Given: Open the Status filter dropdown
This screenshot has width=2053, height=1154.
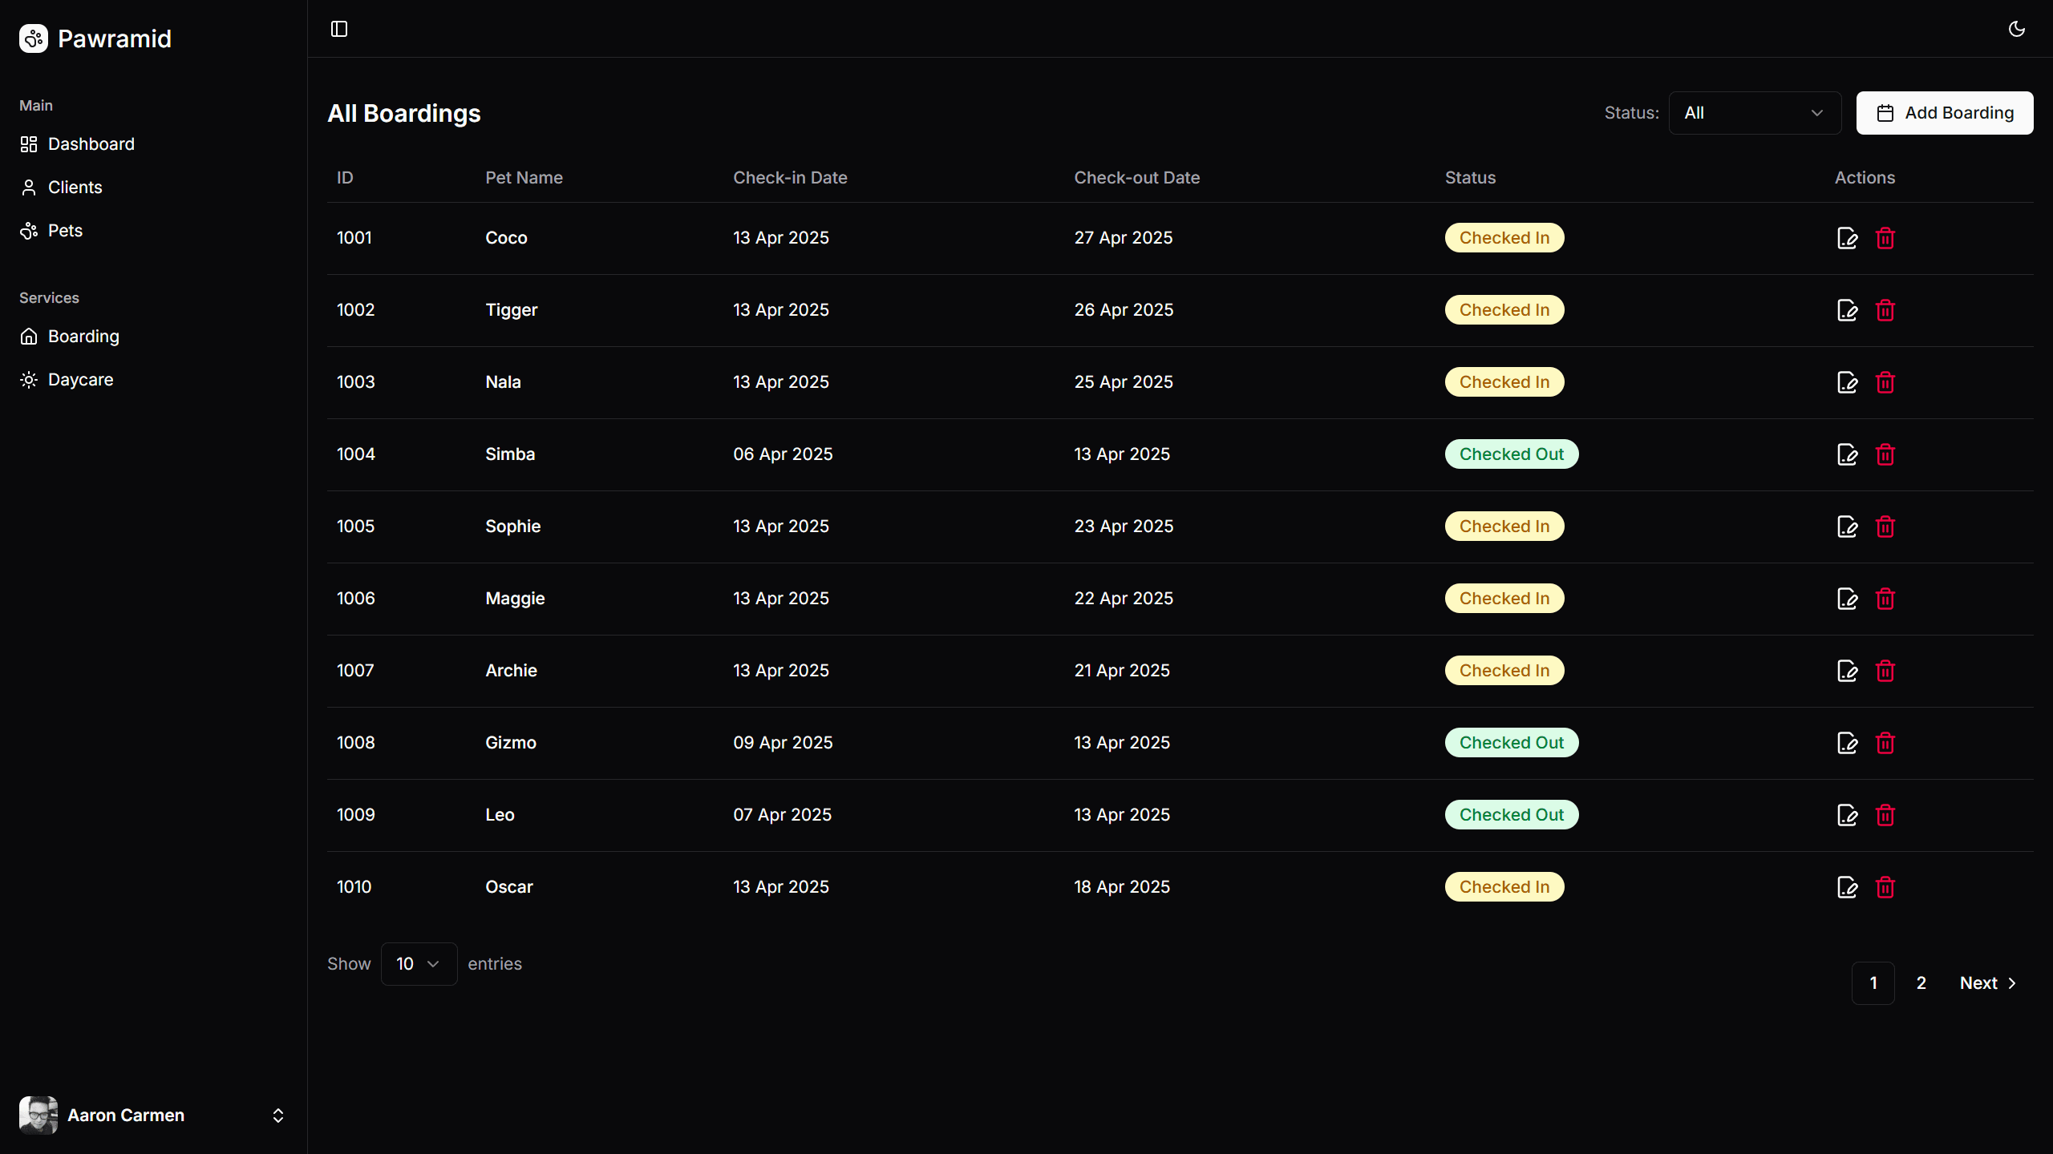Looking at the screenshot, I should [1755, 113].
